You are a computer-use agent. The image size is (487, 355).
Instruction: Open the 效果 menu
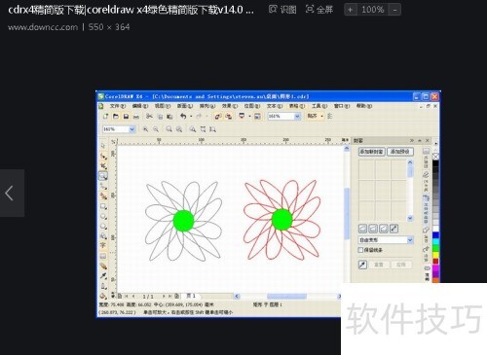[230, 106]
